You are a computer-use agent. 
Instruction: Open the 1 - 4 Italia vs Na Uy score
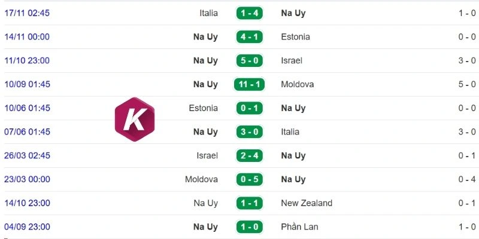(x=250, y=13)
